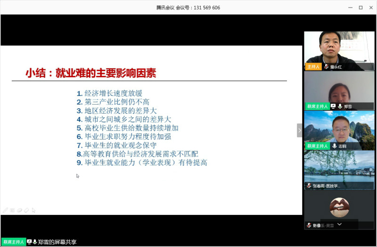Maximize the Tencent Meeting window

[x=361, y=8]
